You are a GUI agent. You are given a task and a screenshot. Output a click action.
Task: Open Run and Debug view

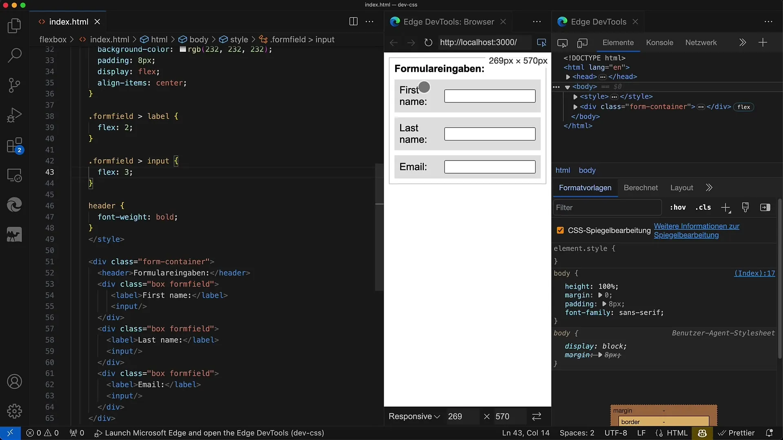[14, 115]
